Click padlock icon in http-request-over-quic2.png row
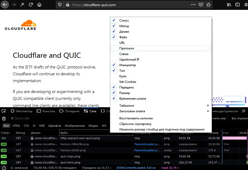Image resolution: width=248 pixels, height=170 pixels. 32,138
